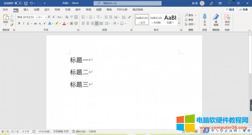Image resolution: width=252 pixels, height=135 pixels.
Task: Apply yellow text highlight color
Action: click(57, 24)
